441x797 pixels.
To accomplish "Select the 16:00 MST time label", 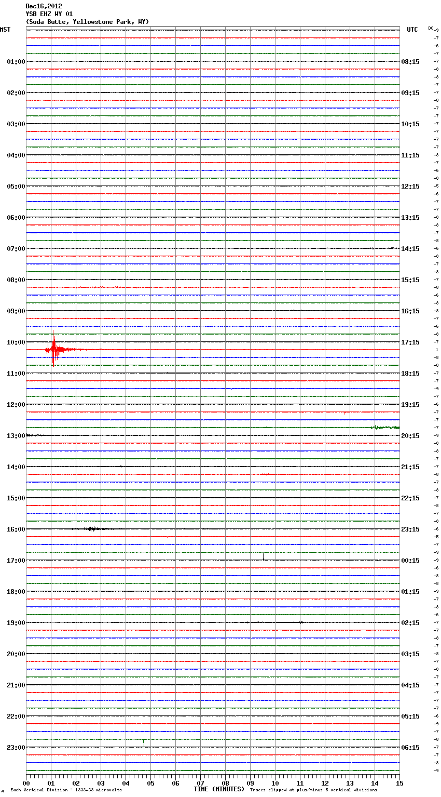I will click(16, 529).
